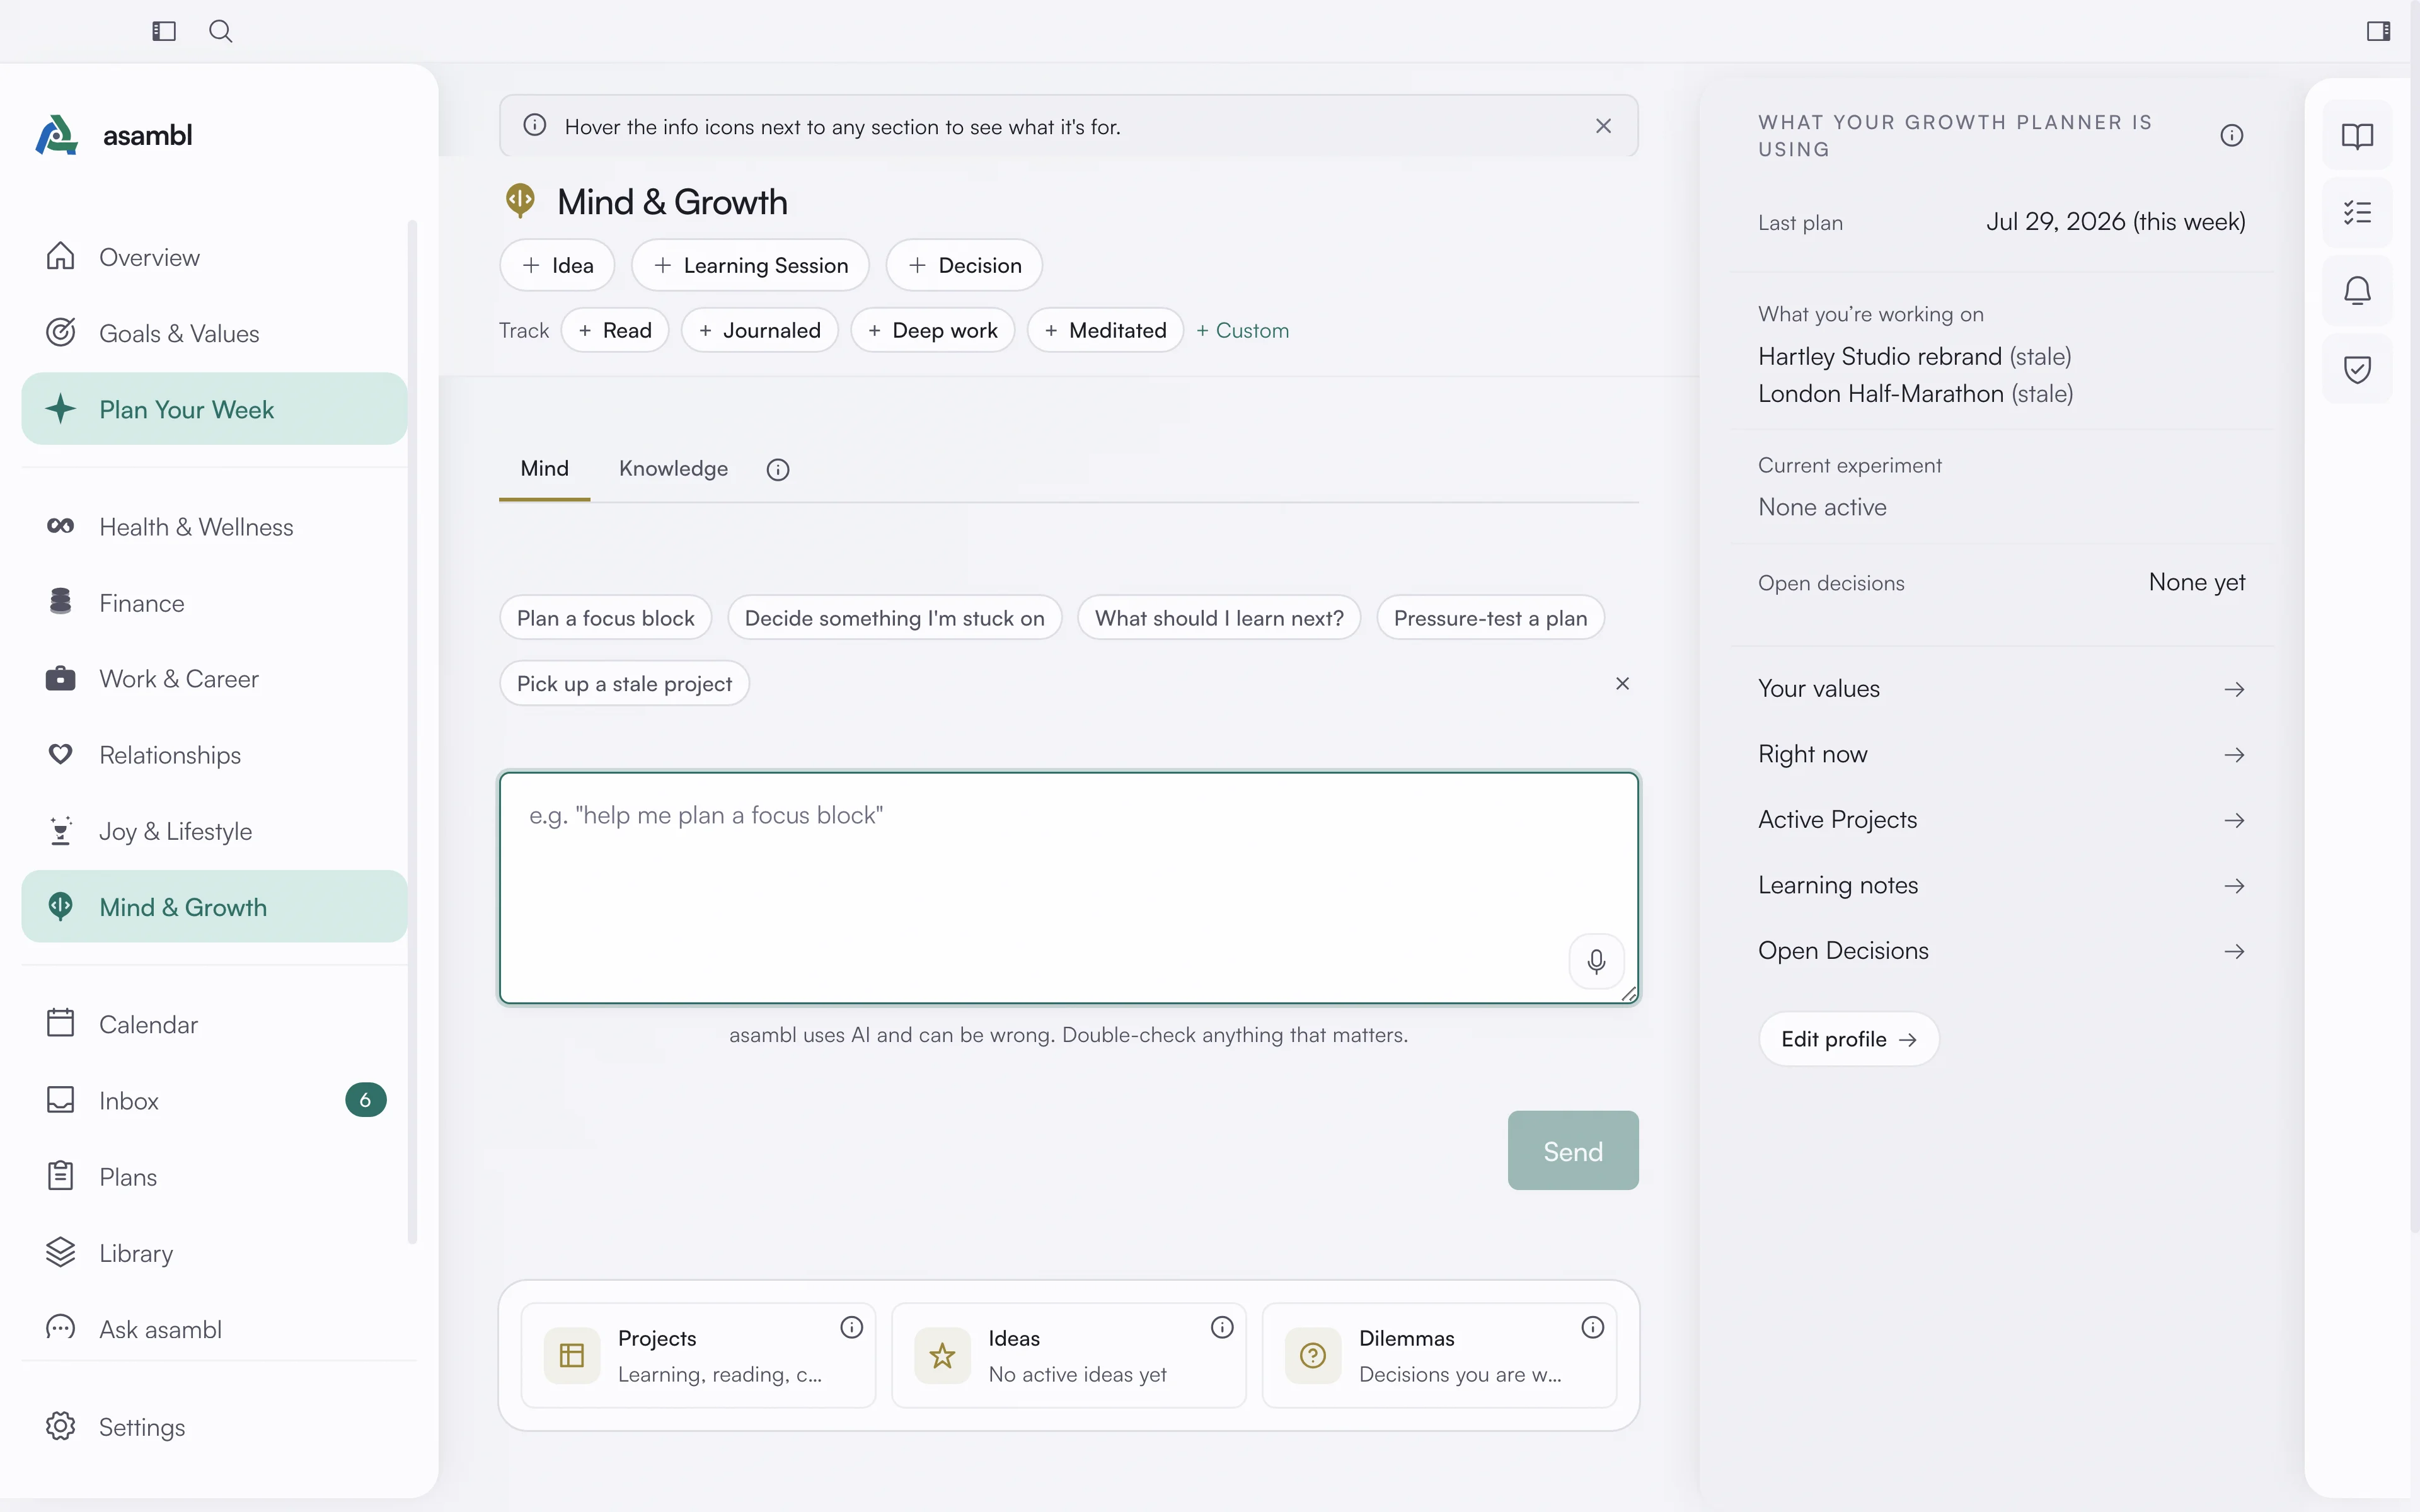Image resolution: width=2420 pixels, height=1512 pixels.
Task: Add a new Decision
Action: coord(964,265)
